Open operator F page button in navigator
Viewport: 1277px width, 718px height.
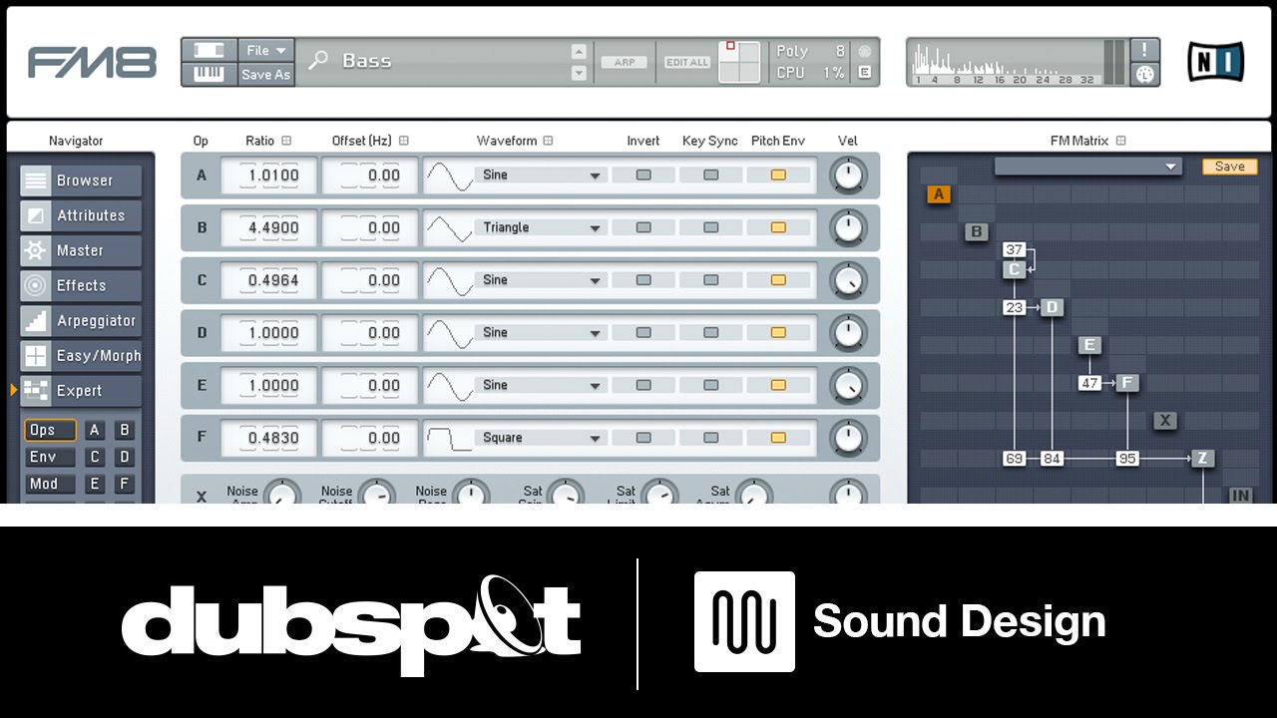tap(125, 484)
